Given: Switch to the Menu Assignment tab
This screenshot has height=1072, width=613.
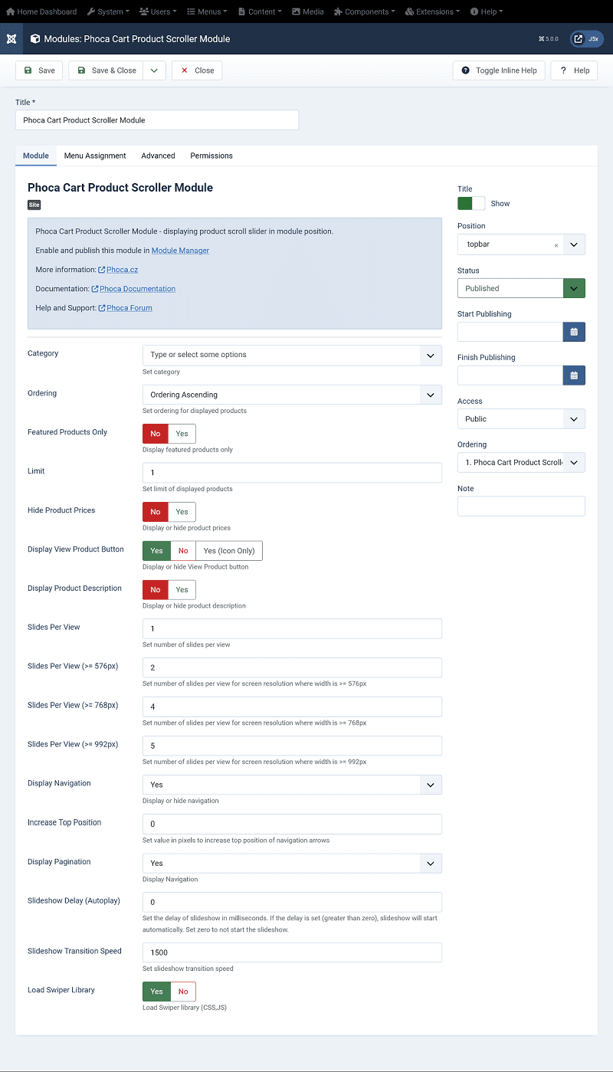Looking at the screenshot, I should pos(95,156).
